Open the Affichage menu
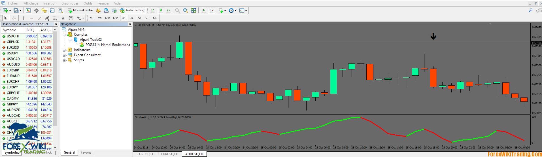542x157 pixels. click(x=31, y=3)
